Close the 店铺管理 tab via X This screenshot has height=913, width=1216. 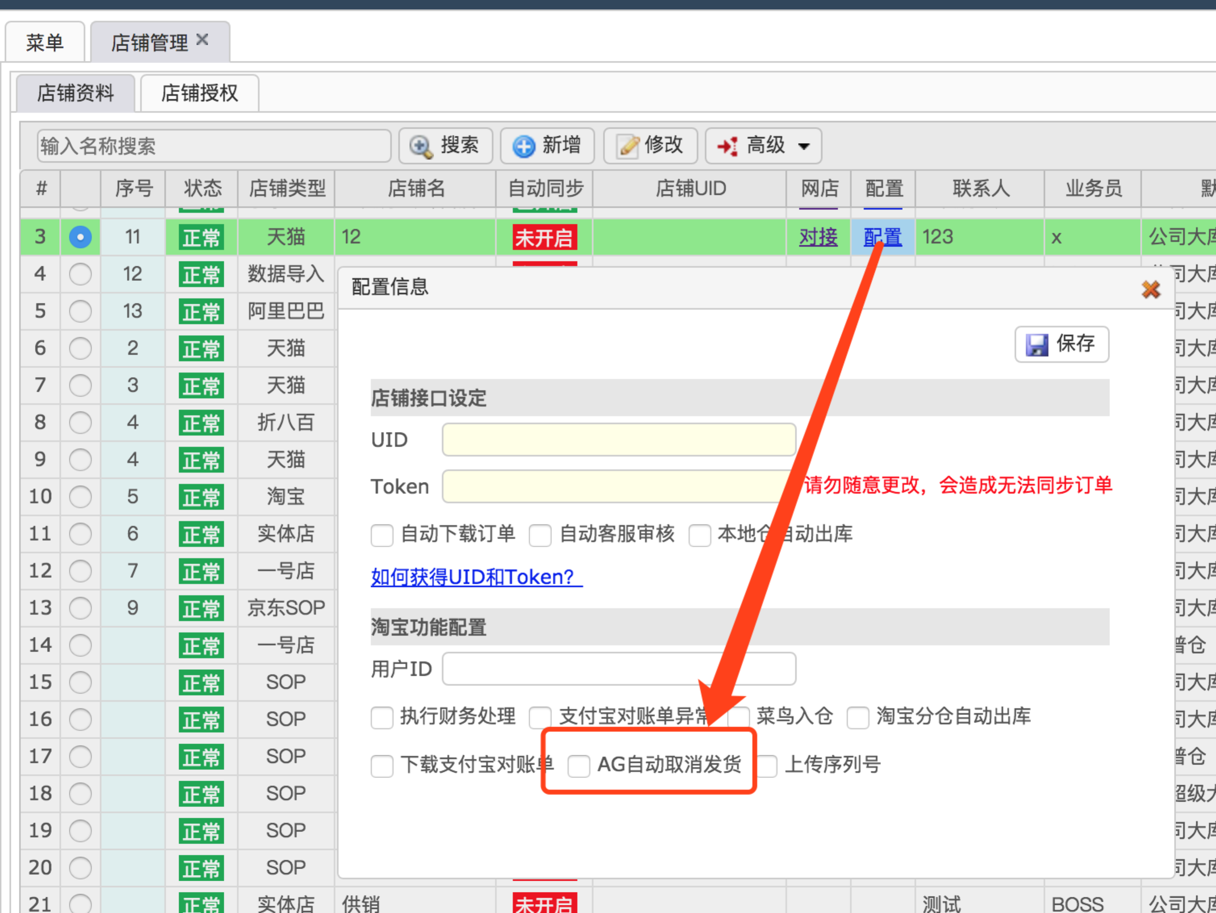click(202, 40)
